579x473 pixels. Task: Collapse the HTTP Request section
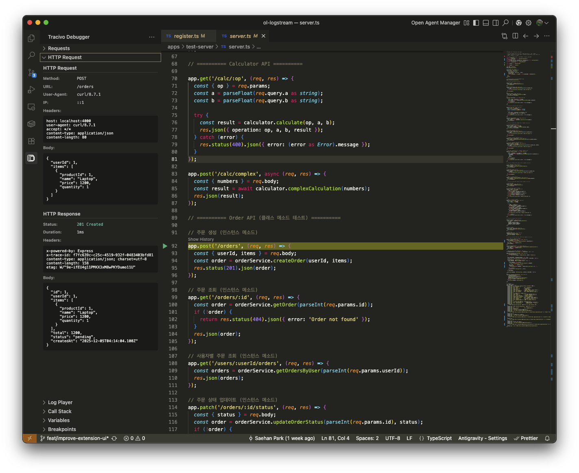click(x=65, y=57)
